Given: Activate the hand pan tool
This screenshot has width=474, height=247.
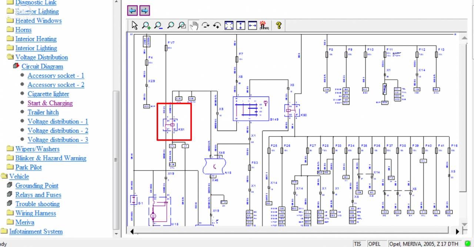Looking at the screenshot, I should [194, 25].
